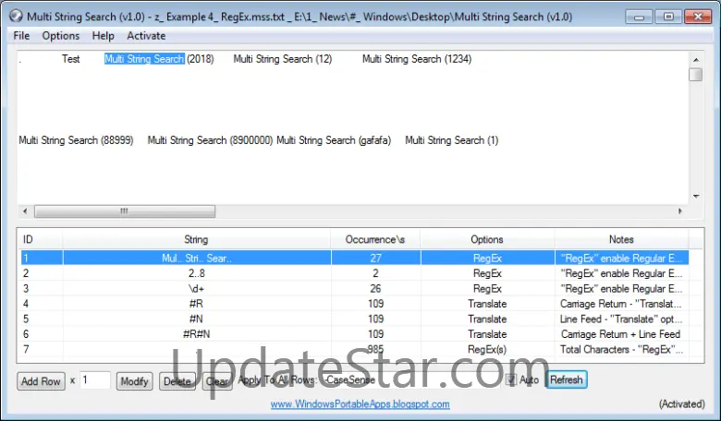Minimize the Multi String Search window
The width and height of the screenshot is (721, 421).
[639, 17]
